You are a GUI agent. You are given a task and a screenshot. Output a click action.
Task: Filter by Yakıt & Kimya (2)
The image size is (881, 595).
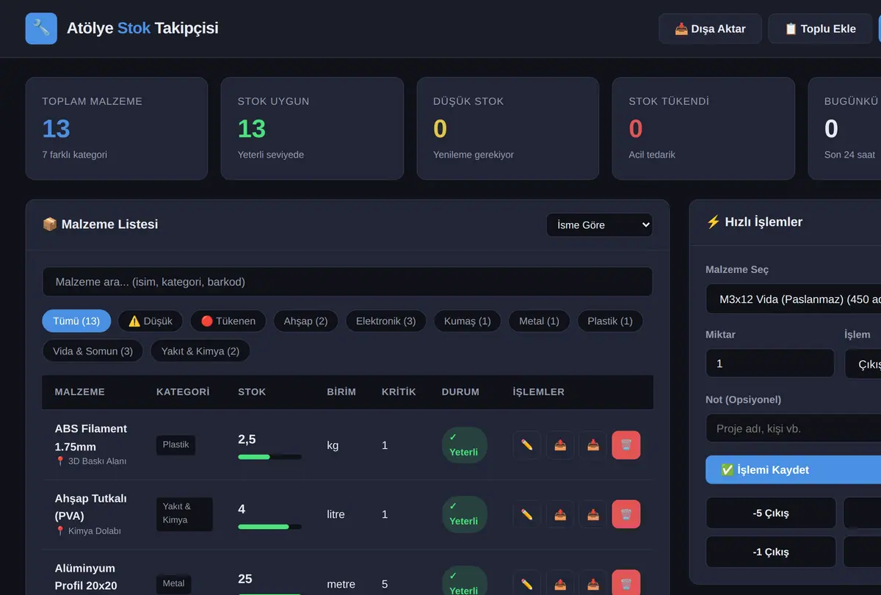tap(200, 351)
